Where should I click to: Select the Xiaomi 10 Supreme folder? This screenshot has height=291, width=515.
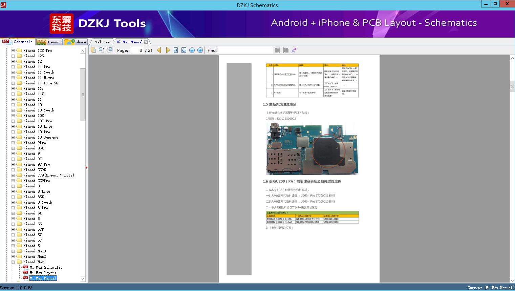click(41, 137)
